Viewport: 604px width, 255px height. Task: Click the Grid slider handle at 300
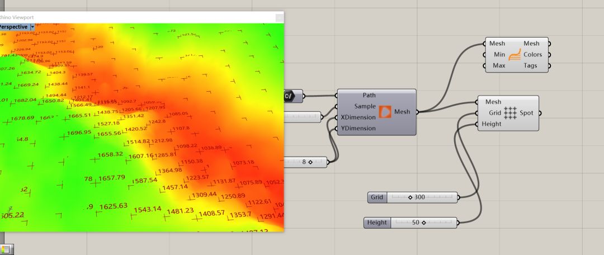click(410, 197)
